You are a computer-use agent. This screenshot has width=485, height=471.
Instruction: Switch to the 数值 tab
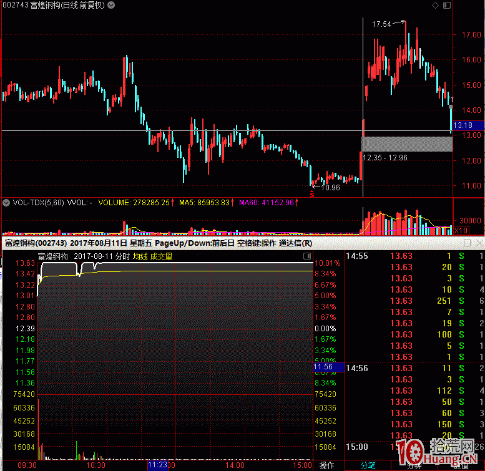(x=461, y=465)
